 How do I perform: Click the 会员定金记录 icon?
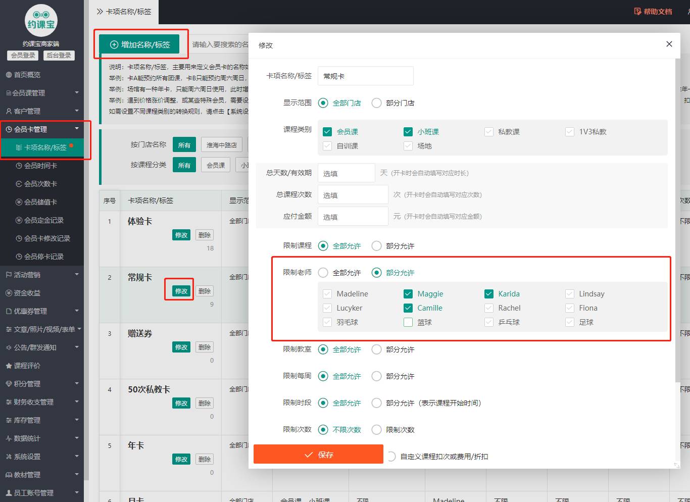(19, 220)
